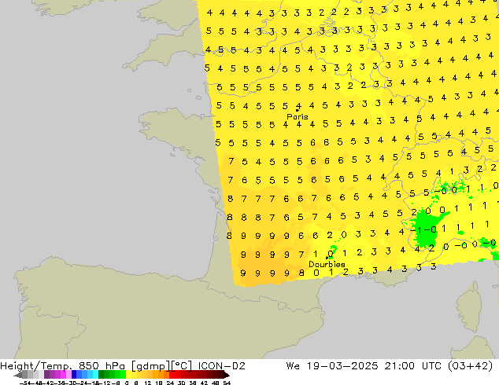
Task: Click the Paris location dot
Action: 298,110
